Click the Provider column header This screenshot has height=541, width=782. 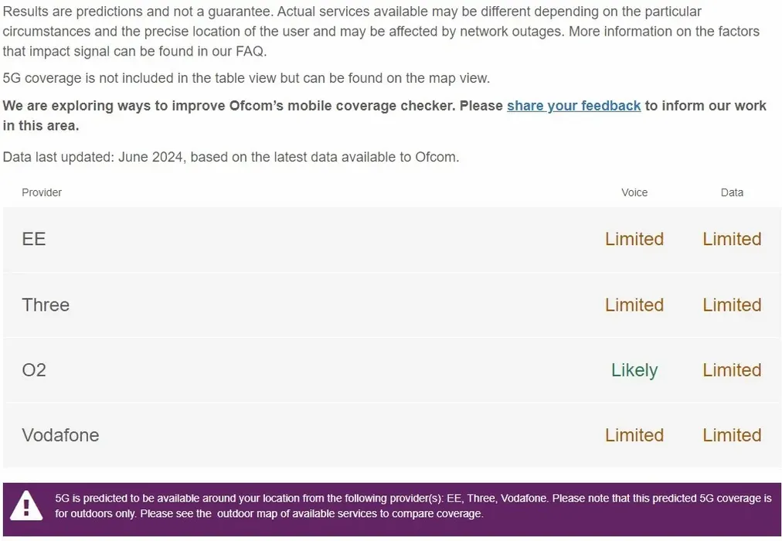42,192
